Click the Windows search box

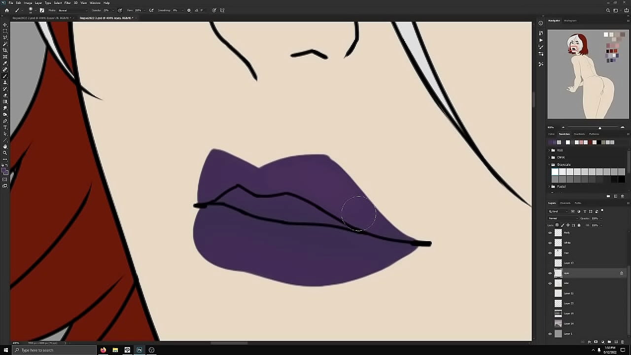(54, 350)
